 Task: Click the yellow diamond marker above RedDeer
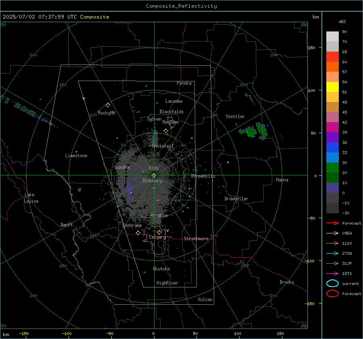coord(166,131)
